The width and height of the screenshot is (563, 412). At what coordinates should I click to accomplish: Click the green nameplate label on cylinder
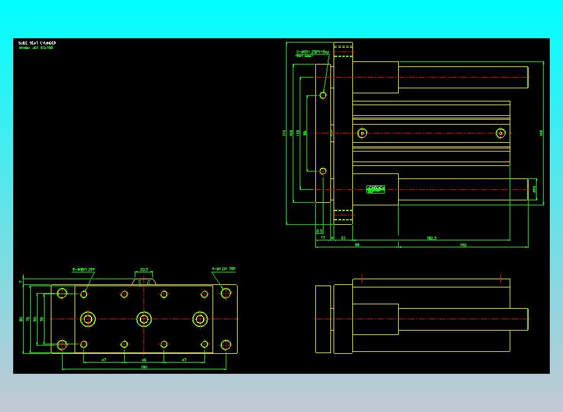[376, 189]
